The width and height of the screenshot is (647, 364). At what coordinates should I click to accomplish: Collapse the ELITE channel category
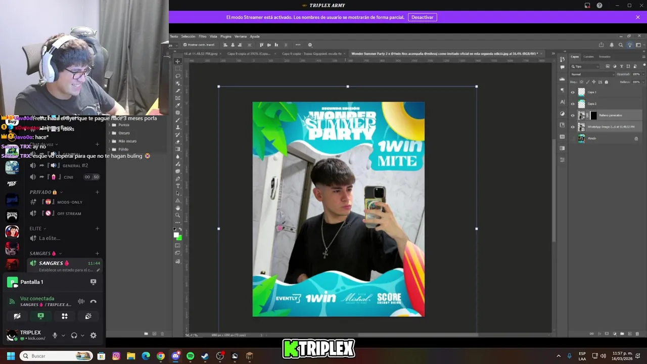pyautogui.click(x=38, y=229)
